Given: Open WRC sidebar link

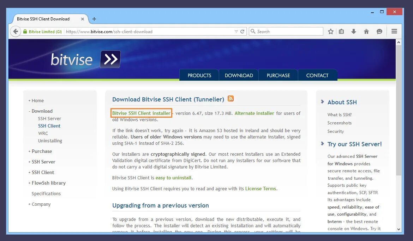Looking at the screenshot, I should click(x=43, y=133).
